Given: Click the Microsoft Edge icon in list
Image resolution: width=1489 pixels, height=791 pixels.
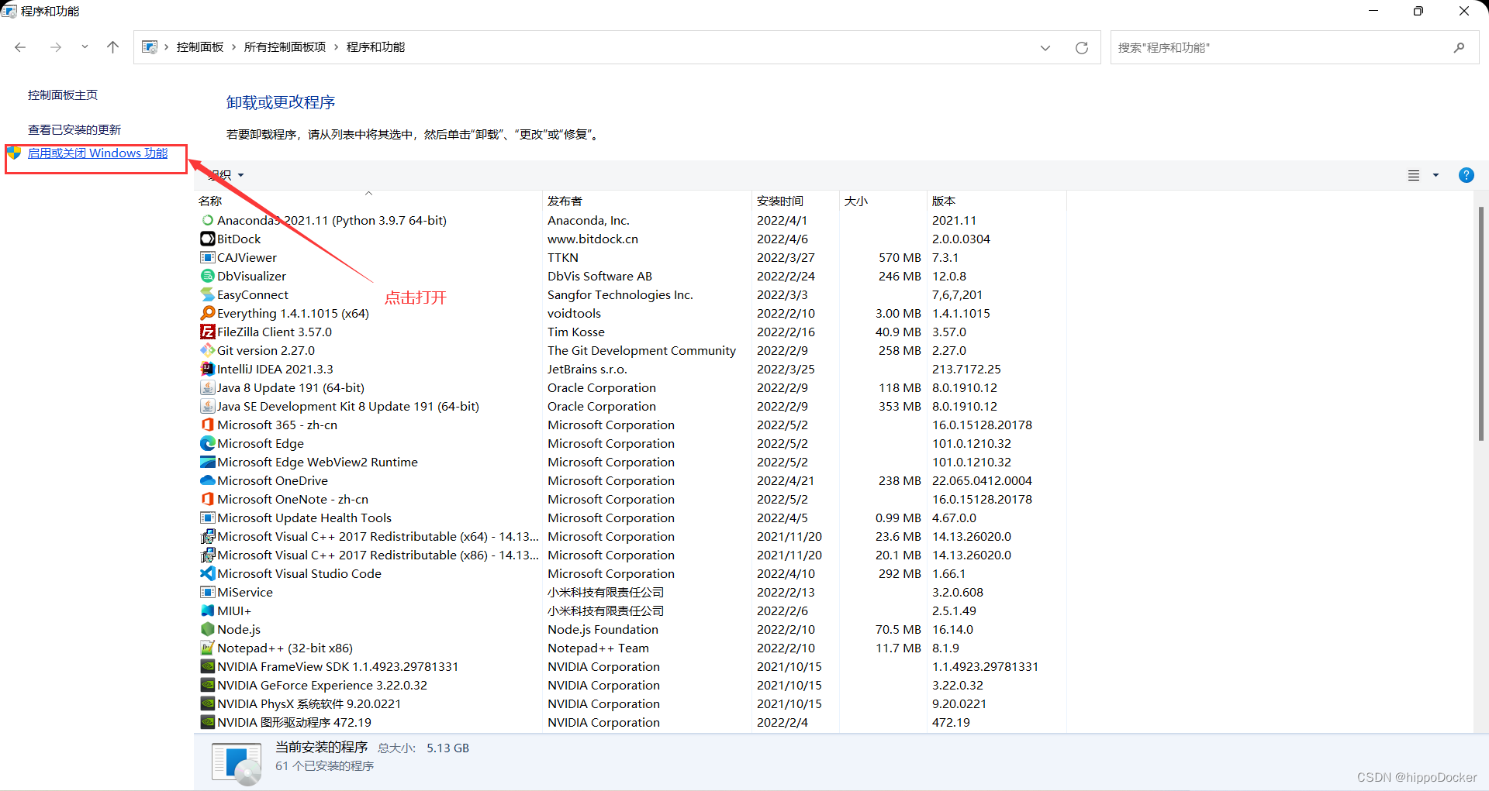Looking at the screenshot, I should coord(207,443).
